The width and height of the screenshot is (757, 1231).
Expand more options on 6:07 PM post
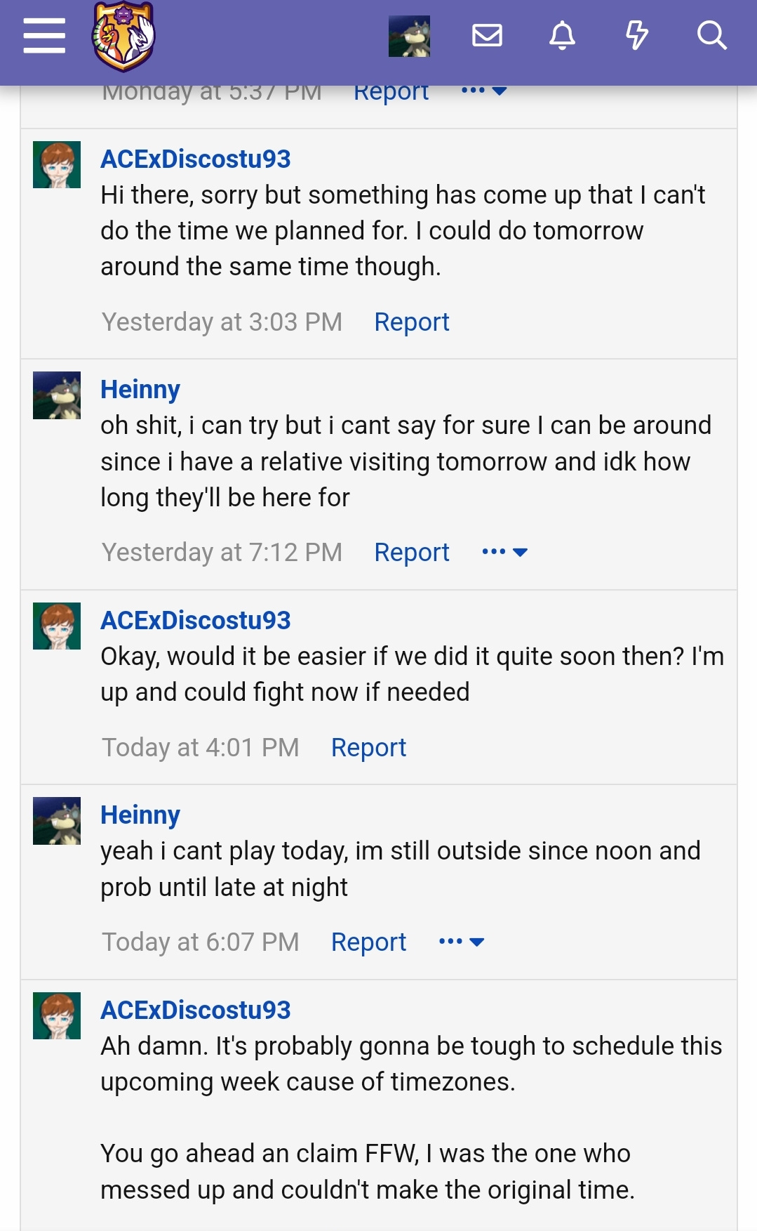[461, 942]
